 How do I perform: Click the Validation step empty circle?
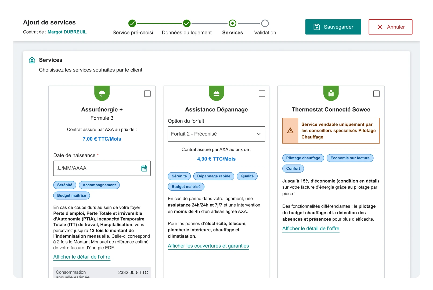coord(265,23)
